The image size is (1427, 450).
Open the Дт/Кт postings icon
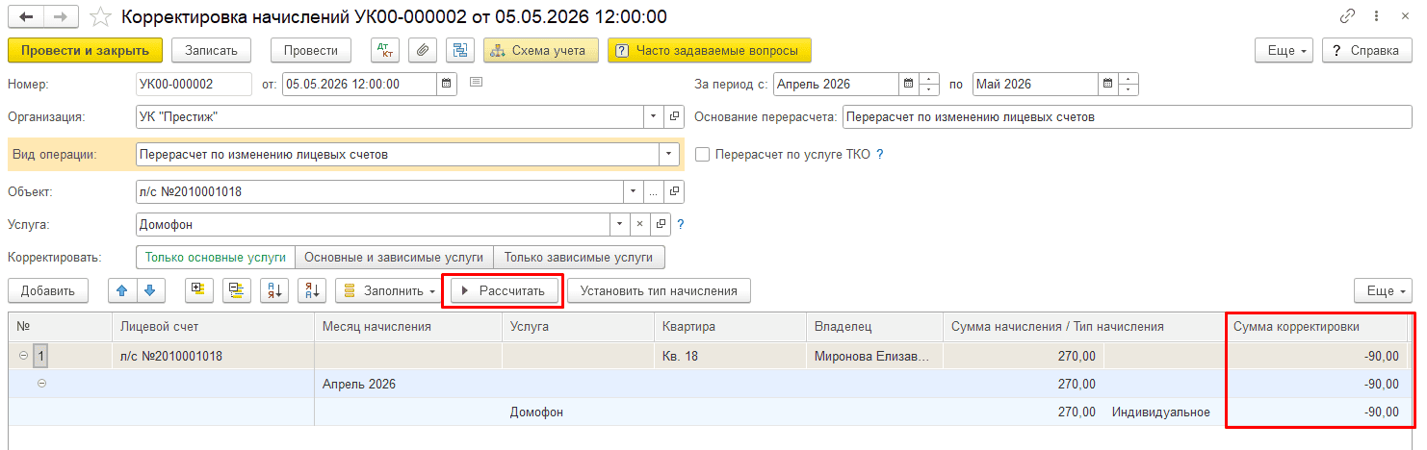pos(385,50)
